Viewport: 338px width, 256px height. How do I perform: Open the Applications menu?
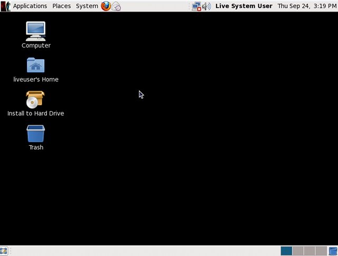click(x=30, y=6)
